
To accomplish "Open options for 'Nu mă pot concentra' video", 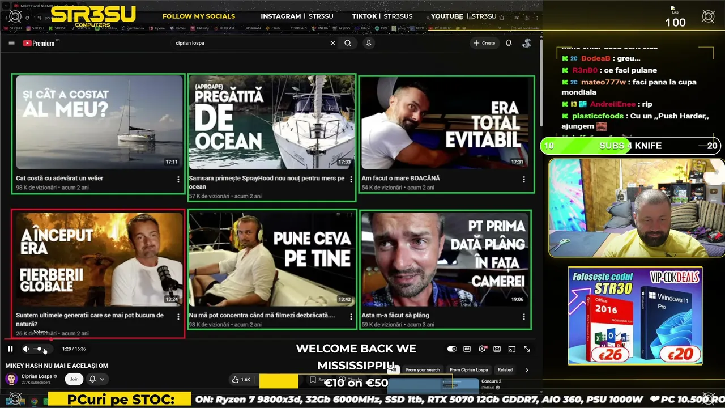I will point(351,317).
